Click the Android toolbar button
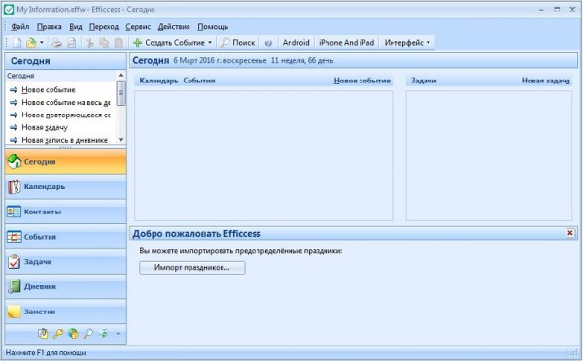583x361 pixels. click(x=296, y=43)
